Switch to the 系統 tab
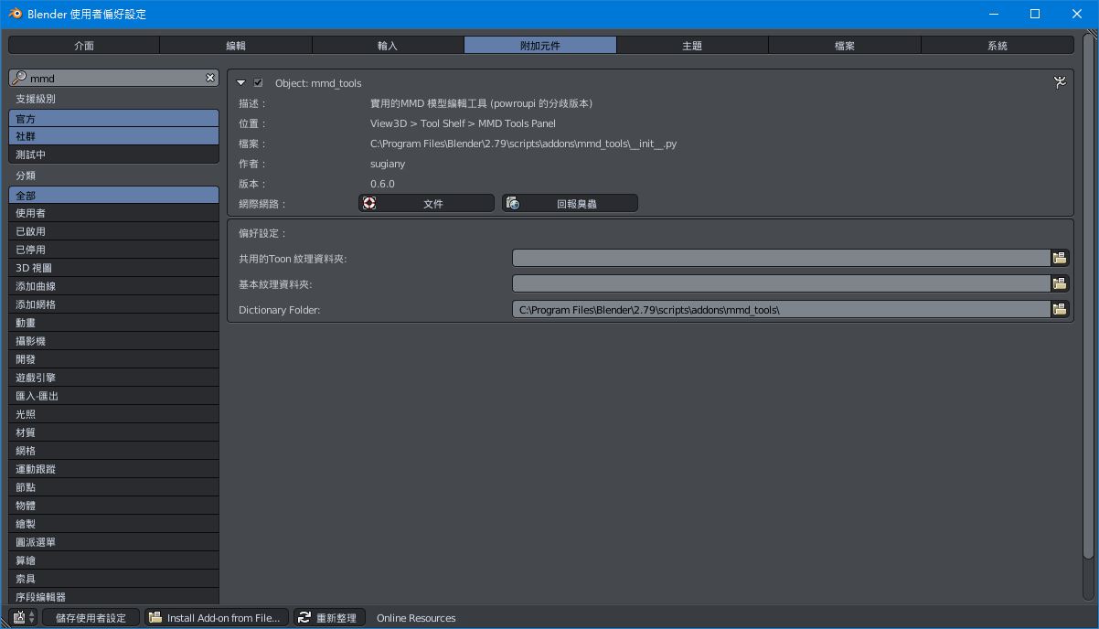Viewport: 1099px width, 629px height. coord(997,44)
